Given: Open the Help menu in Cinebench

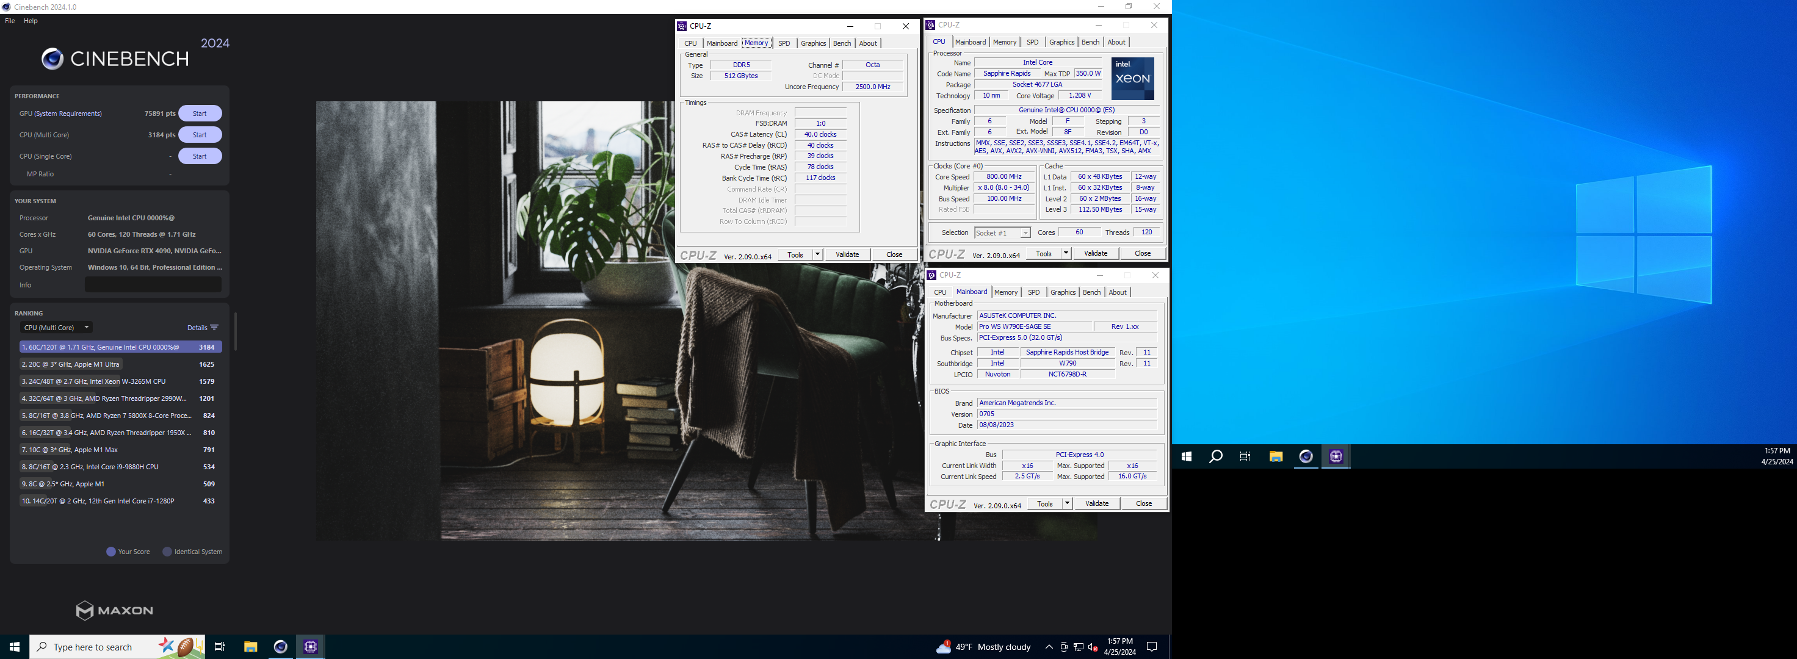Looking at the screenshot, I should tap(31, 21).
